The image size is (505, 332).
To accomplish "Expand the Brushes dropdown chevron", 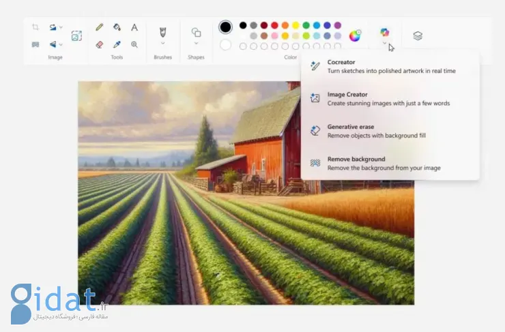I will pos(163,43).
